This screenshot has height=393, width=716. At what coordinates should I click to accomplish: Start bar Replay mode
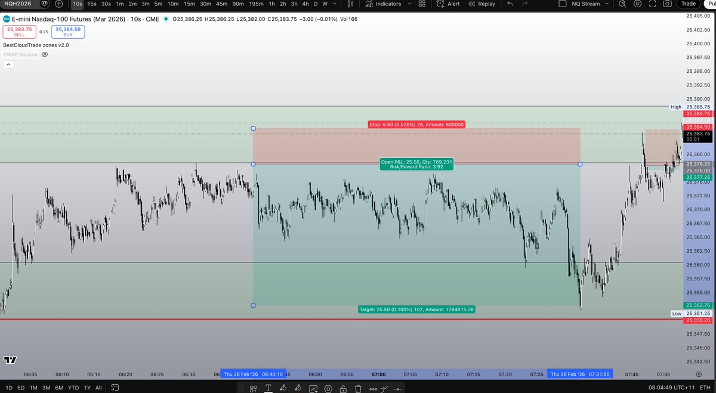pyautogui.click(x=482, y=4)
